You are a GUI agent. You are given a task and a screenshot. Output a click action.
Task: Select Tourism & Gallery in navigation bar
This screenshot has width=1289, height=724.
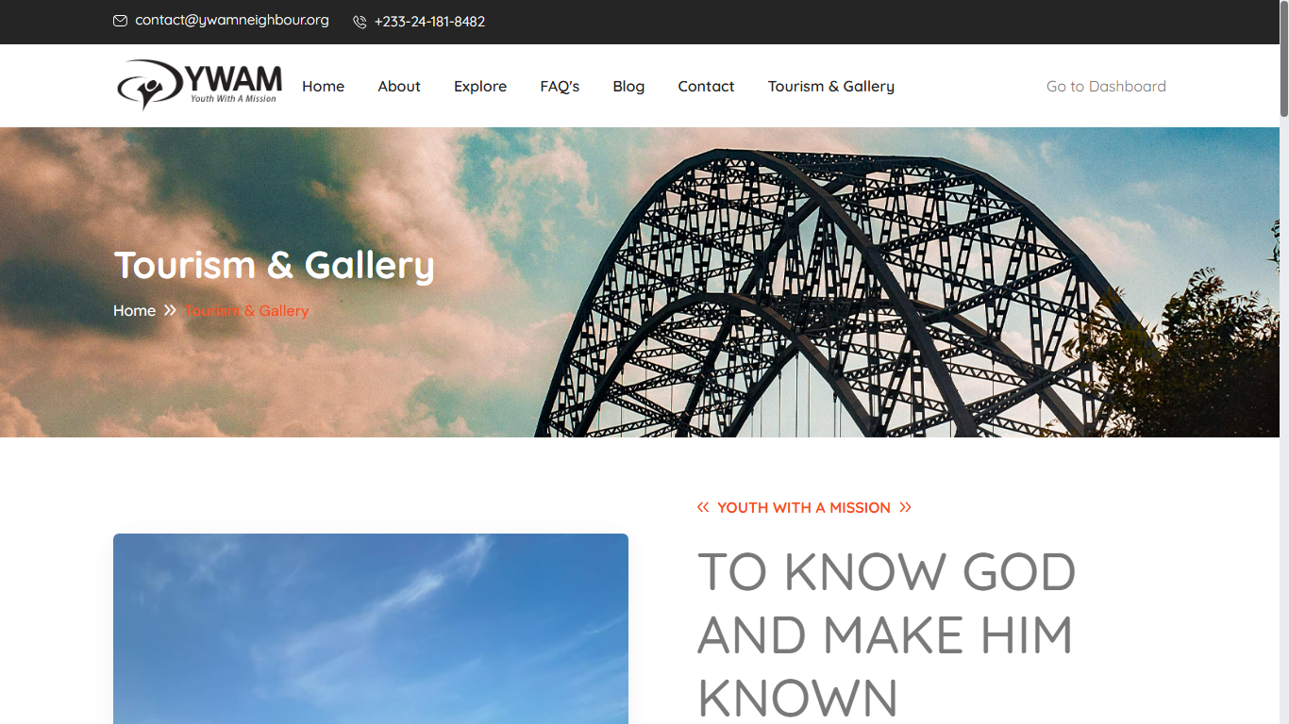coord(831,86)
